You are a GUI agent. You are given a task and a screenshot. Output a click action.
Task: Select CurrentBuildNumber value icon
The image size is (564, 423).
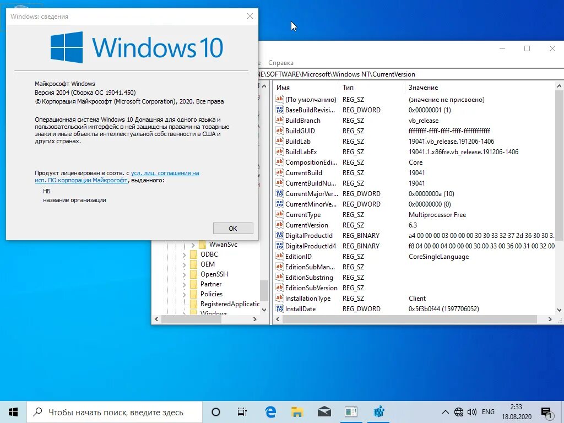click(x=279, y=183)
